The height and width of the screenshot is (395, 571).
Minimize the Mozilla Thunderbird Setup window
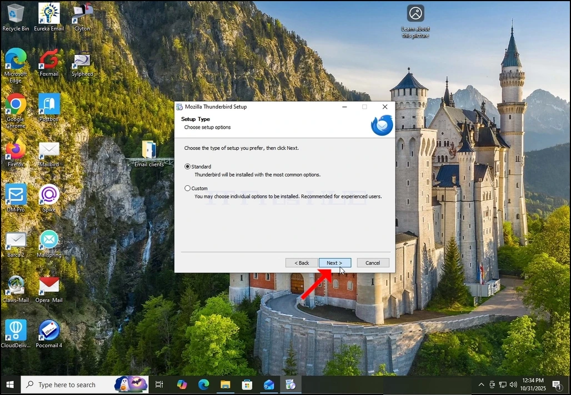[344, 107]
